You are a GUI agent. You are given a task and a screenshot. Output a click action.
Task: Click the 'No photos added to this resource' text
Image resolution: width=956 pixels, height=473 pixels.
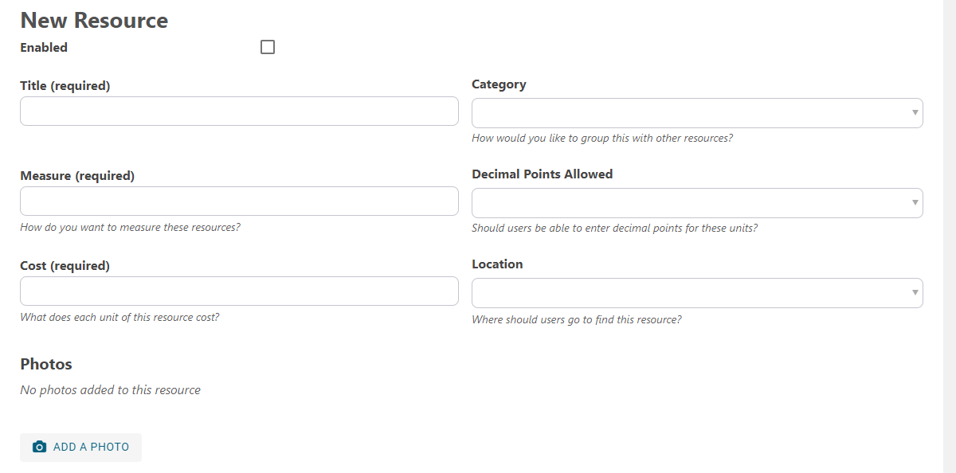110,390
